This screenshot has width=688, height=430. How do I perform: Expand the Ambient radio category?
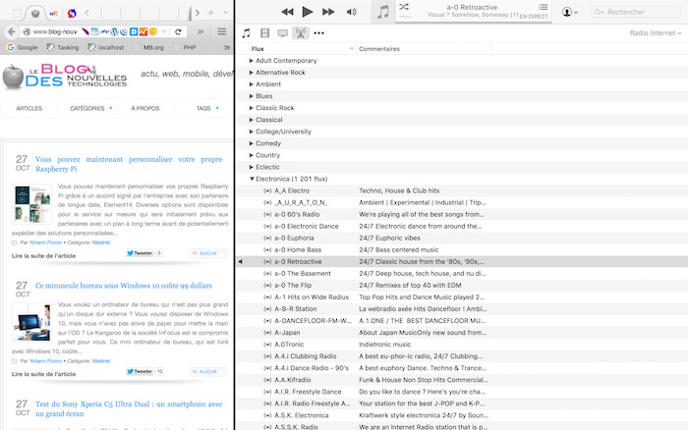tap(252, 84)
